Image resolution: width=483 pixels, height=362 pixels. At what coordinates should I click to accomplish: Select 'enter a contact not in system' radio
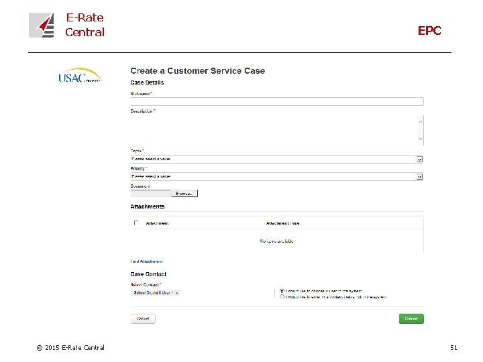[x=282, y=296]
